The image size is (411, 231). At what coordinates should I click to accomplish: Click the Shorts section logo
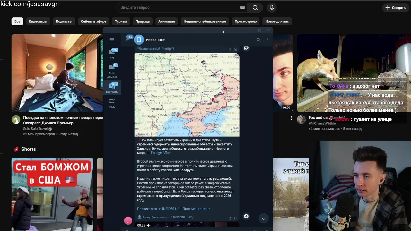(16, 149)
